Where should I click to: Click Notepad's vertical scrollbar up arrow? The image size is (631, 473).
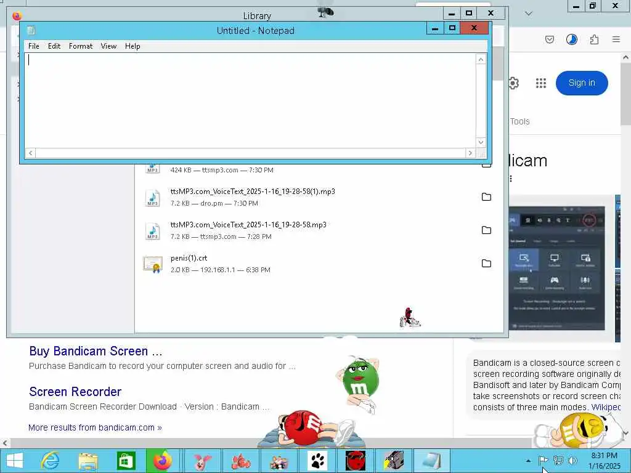[481, 60]
